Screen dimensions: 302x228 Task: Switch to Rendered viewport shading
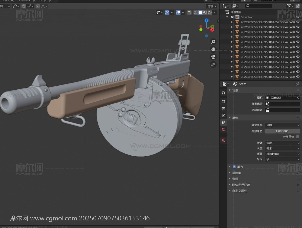(x=210, y=12)
